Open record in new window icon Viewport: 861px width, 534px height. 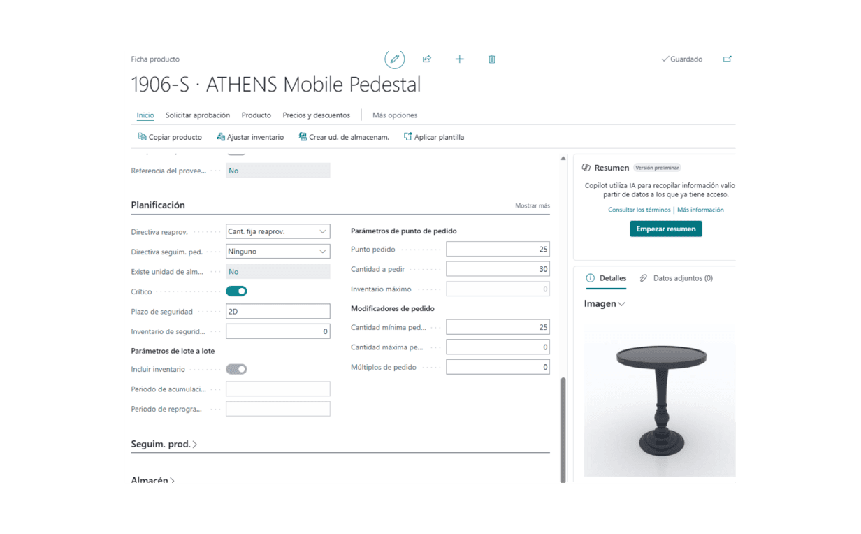point(727,59)
